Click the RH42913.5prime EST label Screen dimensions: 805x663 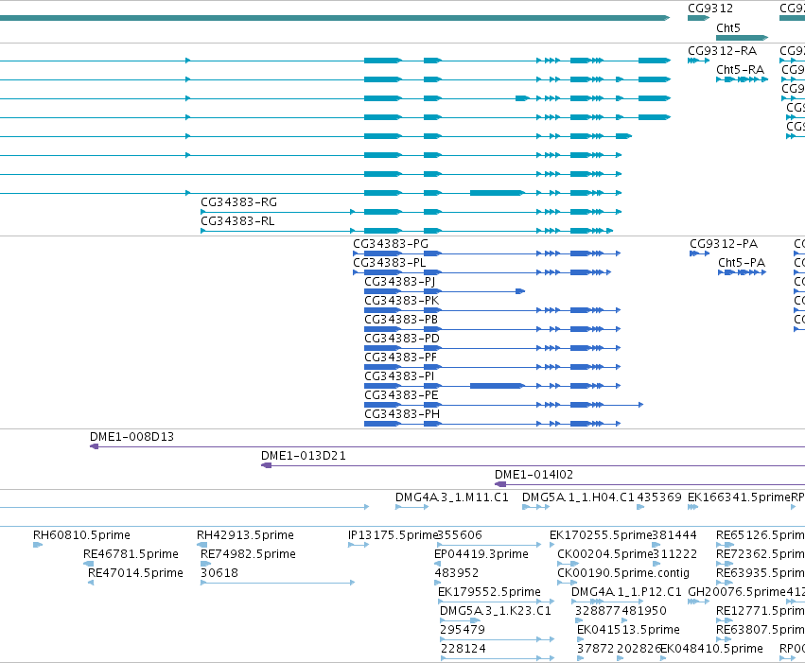tap(245, 535)
